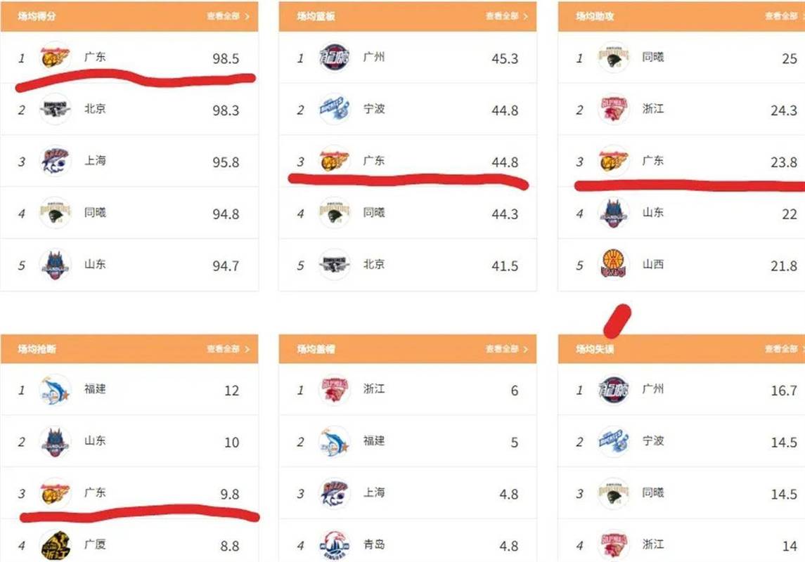Open the 场均抢断 panel header
This screenshot has width=805, height=562.
click(x=129, y=348)
